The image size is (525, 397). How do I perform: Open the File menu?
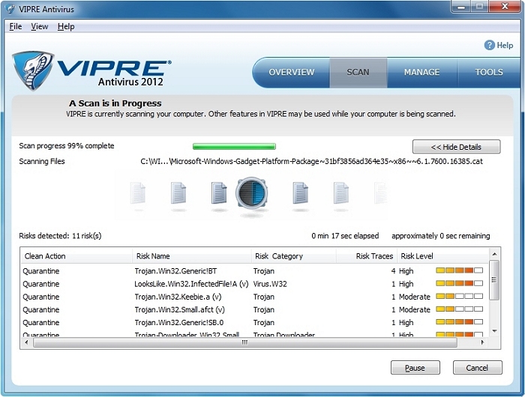point(16,26)
